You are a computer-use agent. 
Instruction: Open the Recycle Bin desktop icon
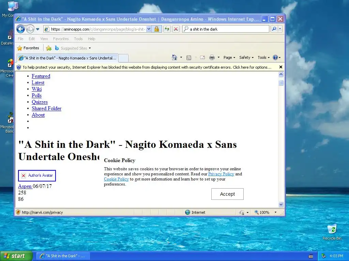332,232
